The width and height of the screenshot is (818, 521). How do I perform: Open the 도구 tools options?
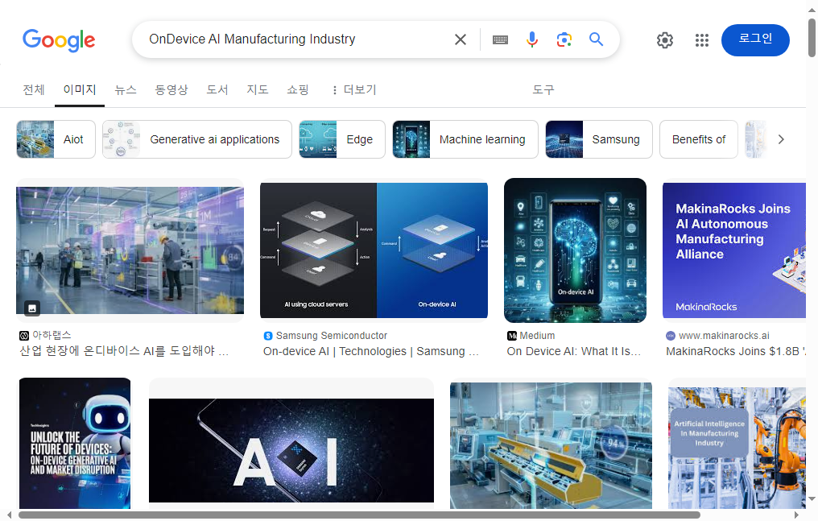543,89
